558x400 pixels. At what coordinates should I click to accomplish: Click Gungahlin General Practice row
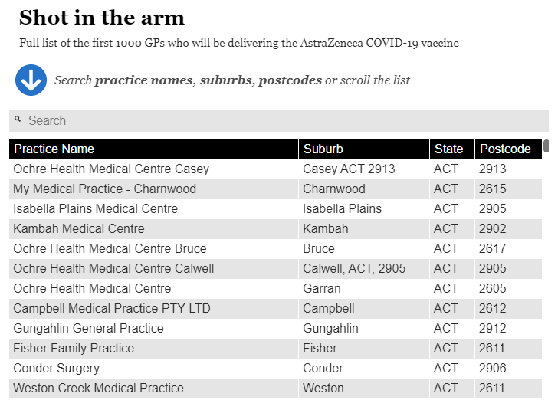(x=275, y=329)
